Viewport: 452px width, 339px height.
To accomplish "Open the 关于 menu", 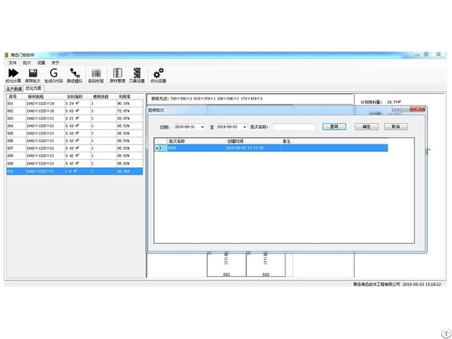I will pyautogui.click(x=55, y=63).
